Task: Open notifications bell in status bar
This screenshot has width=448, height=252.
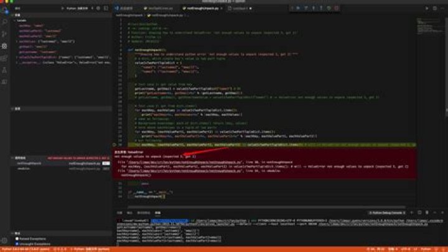Action: pos(444,249)
